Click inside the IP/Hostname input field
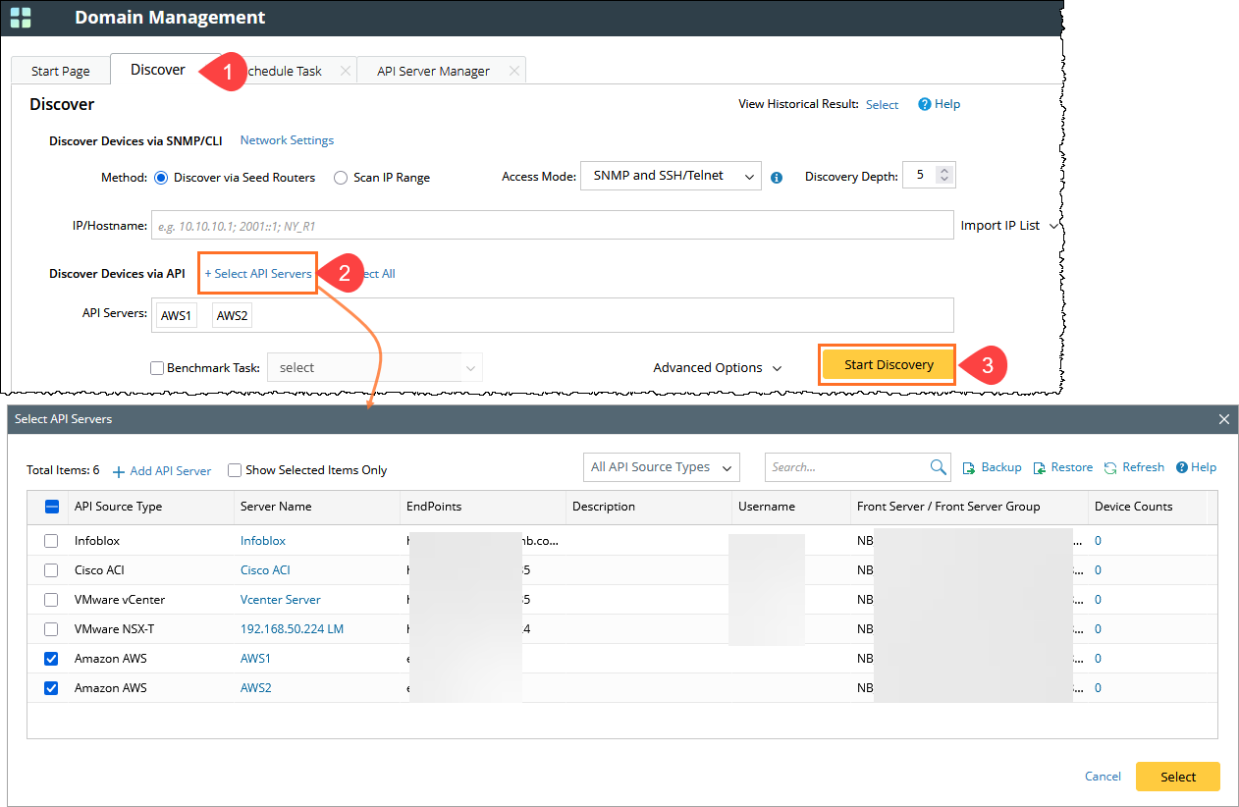 tap(550, 225)
